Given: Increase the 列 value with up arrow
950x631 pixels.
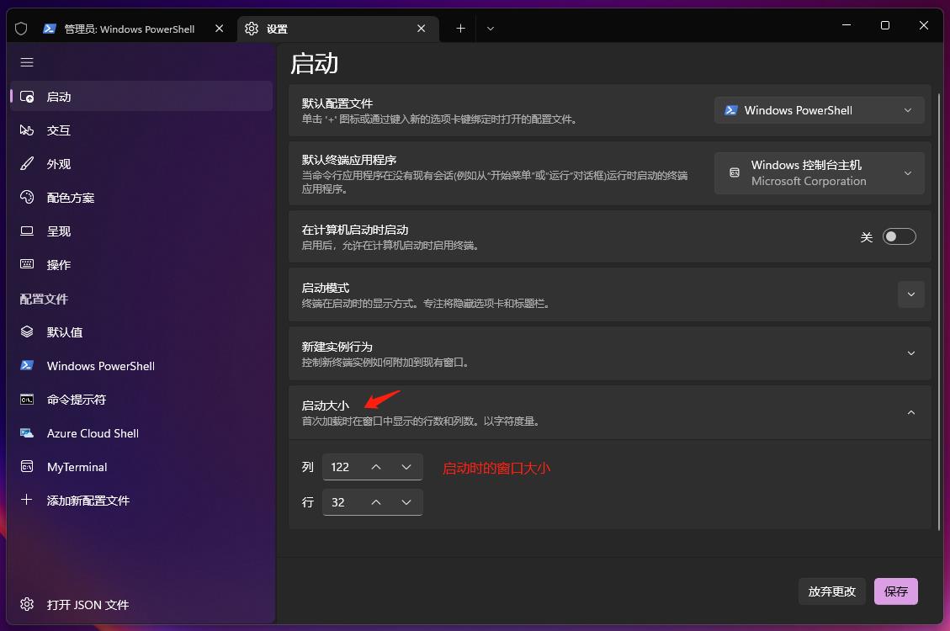Looking at the screenshot, I should tap(376, 466).
